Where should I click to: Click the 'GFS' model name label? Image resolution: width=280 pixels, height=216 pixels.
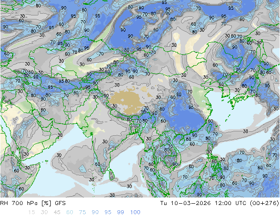click(60, 203)
